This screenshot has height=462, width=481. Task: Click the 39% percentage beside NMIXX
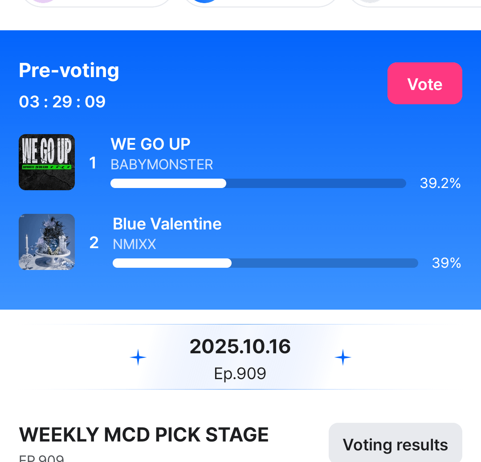pos(446,263)
